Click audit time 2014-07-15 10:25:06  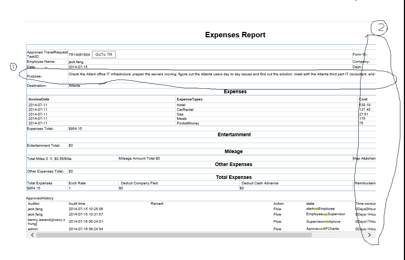[x=86, y=209]
